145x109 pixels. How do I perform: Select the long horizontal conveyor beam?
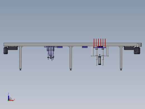click(x=70, y=44)
